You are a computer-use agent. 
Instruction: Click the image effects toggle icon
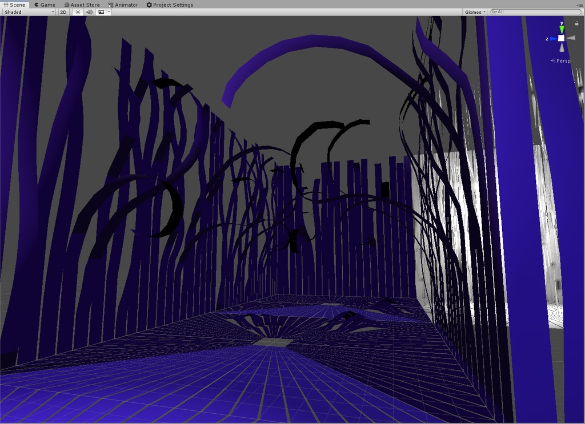tap(101, 12)
